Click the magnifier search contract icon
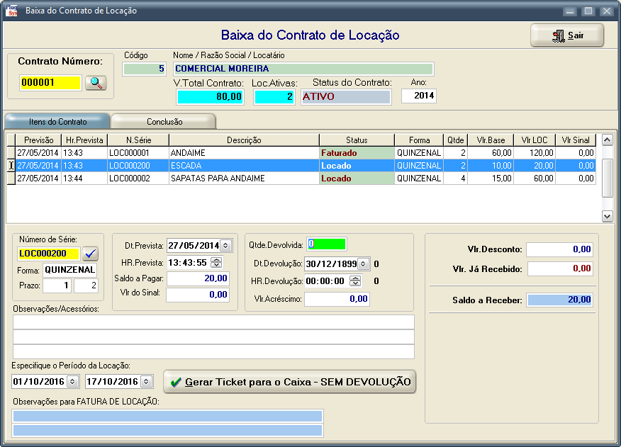Viewport: 621px width, 447px height. point(96,83)
